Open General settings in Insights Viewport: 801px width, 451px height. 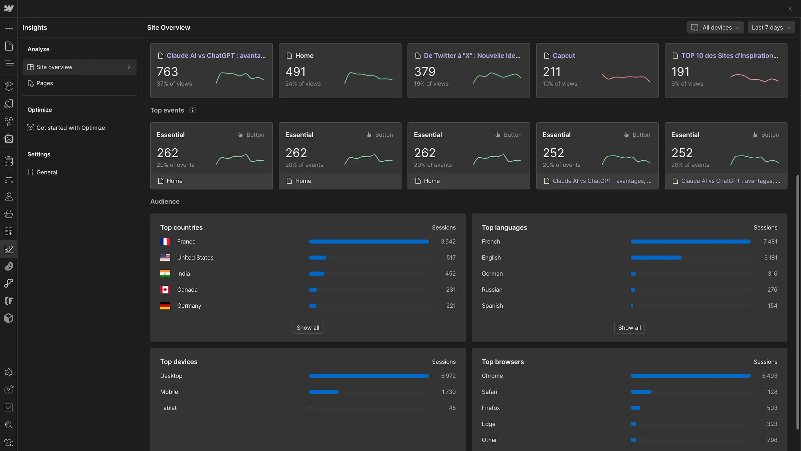click(47, 172)
